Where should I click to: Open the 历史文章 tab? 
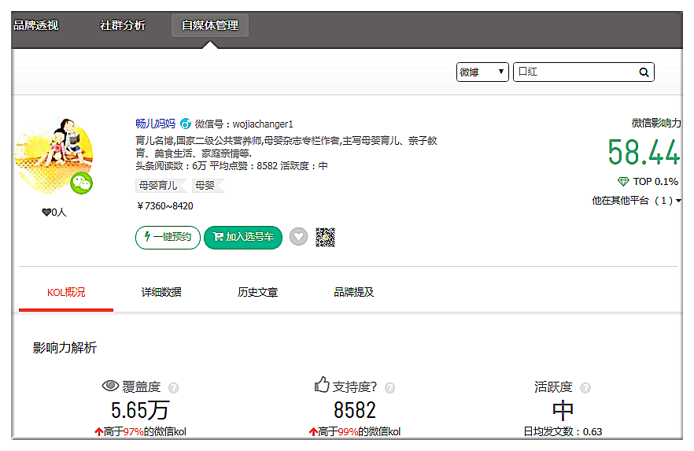click(257, 292)
